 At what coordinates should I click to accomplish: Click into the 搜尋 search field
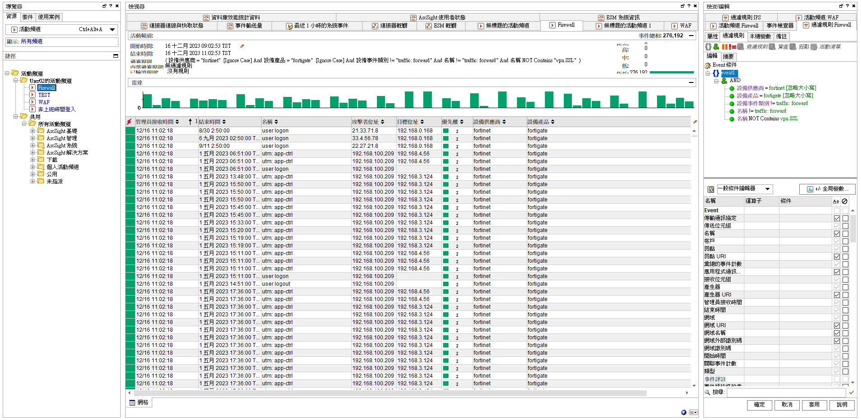pyautogui.click(x=787, y=392)
